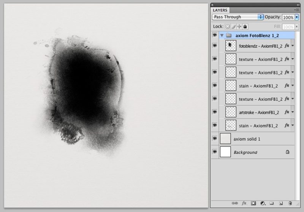Screen dimensions: 304x212
Task: Expand effects arrow on texture layer below fotoblendz
Action: [293, 59]
